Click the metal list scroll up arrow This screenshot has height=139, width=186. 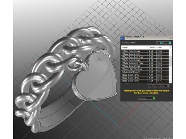click(170, 47)
